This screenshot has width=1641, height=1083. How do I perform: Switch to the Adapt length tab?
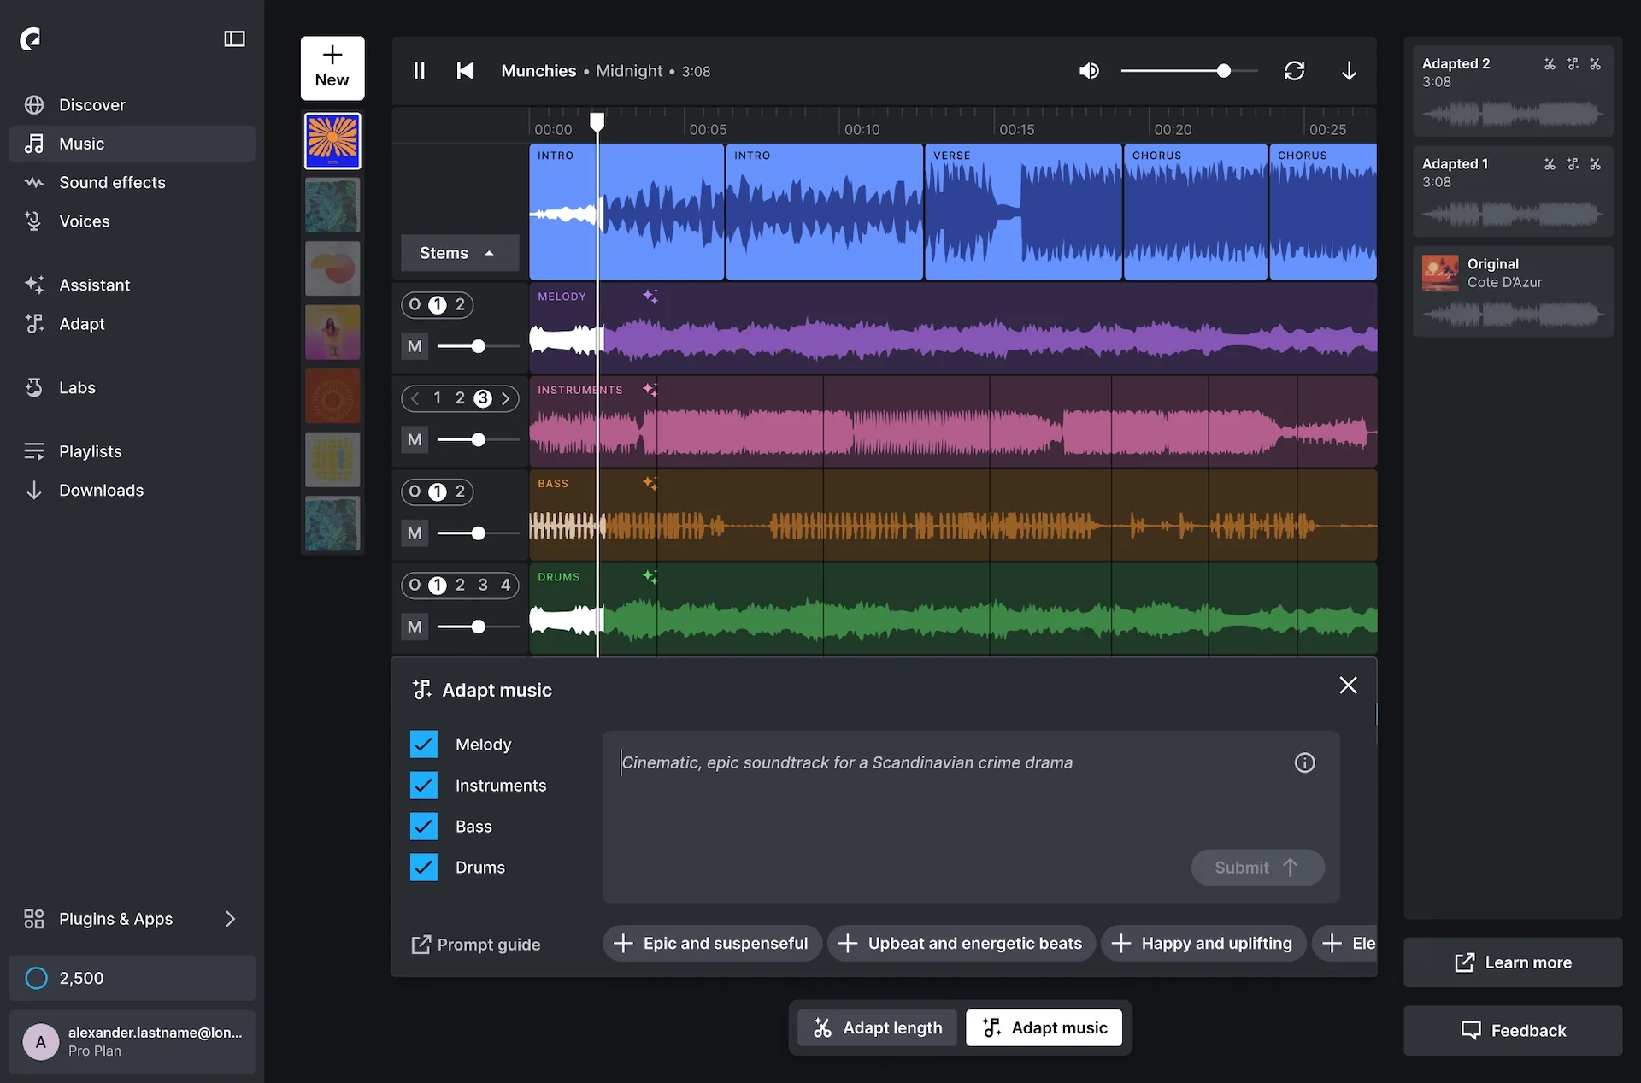click(x=878, y=1027)
